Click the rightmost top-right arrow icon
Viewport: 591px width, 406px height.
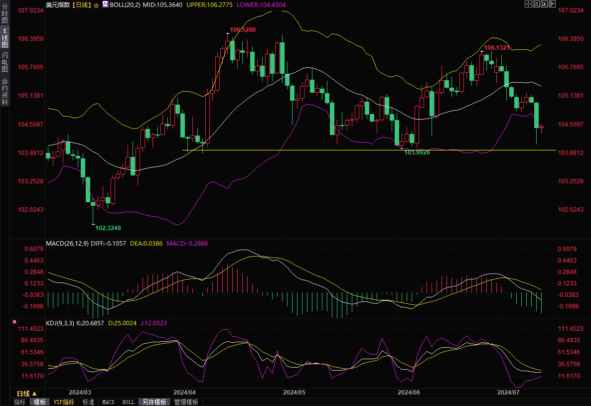pos(552,4)
